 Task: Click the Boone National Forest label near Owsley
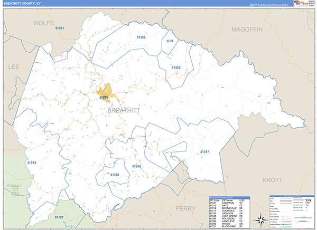tap(15, 192)
